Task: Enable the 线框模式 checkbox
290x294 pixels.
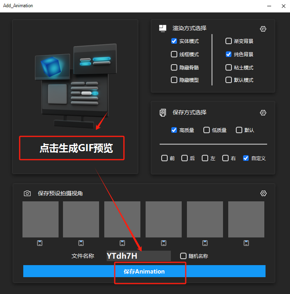Action: [x=174, y=55]
